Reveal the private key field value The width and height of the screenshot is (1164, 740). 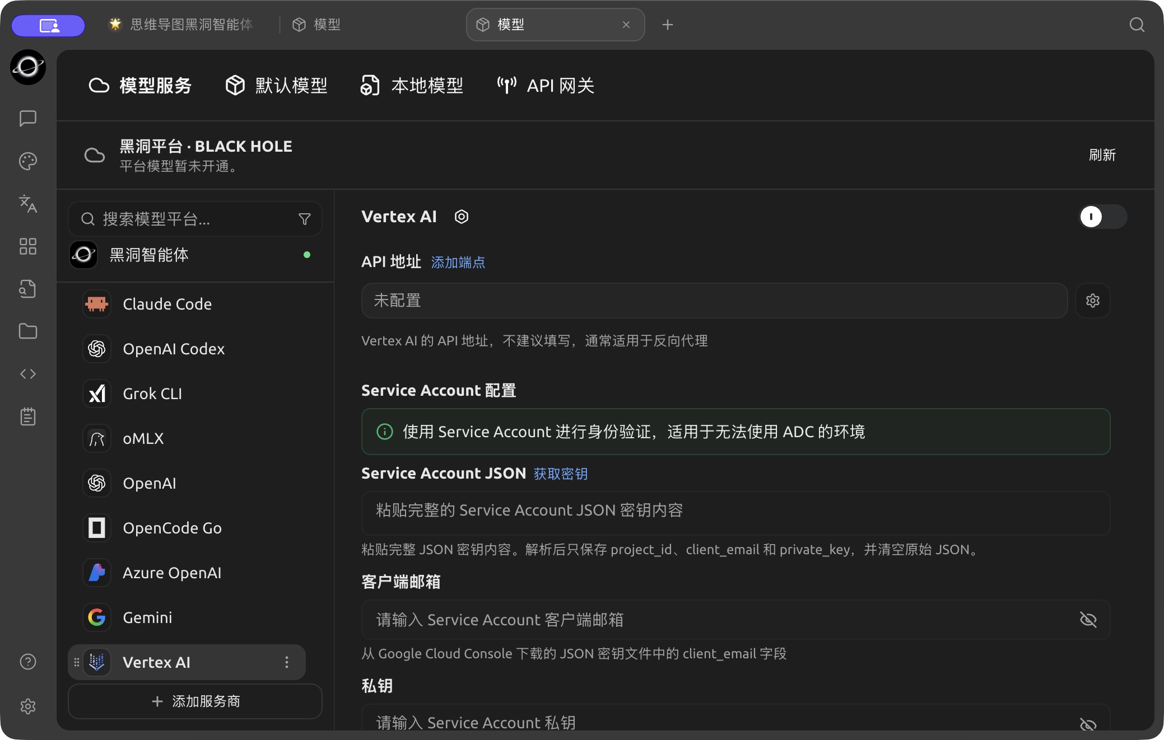click(1088, 724)
